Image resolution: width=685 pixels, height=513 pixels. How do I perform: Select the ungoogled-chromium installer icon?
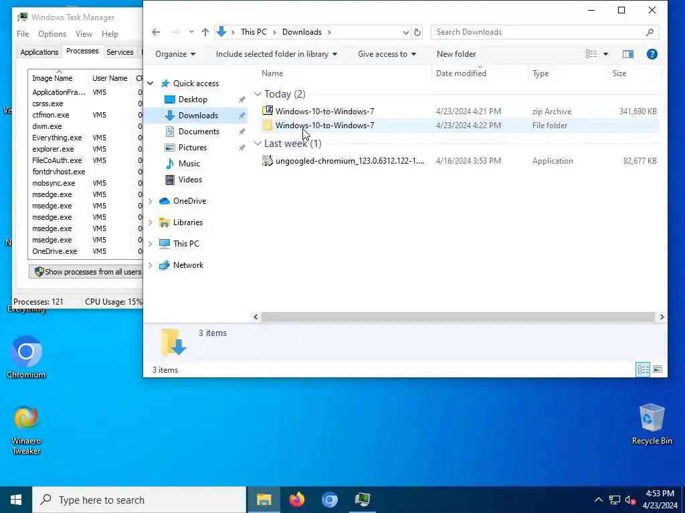268,160
